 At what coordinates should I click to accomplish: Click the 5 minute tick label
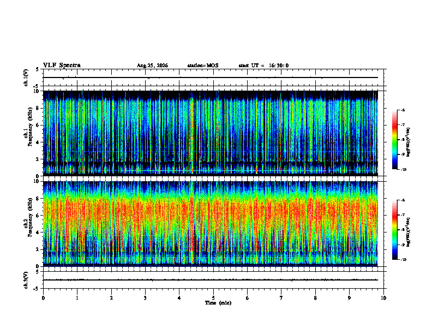213,298
